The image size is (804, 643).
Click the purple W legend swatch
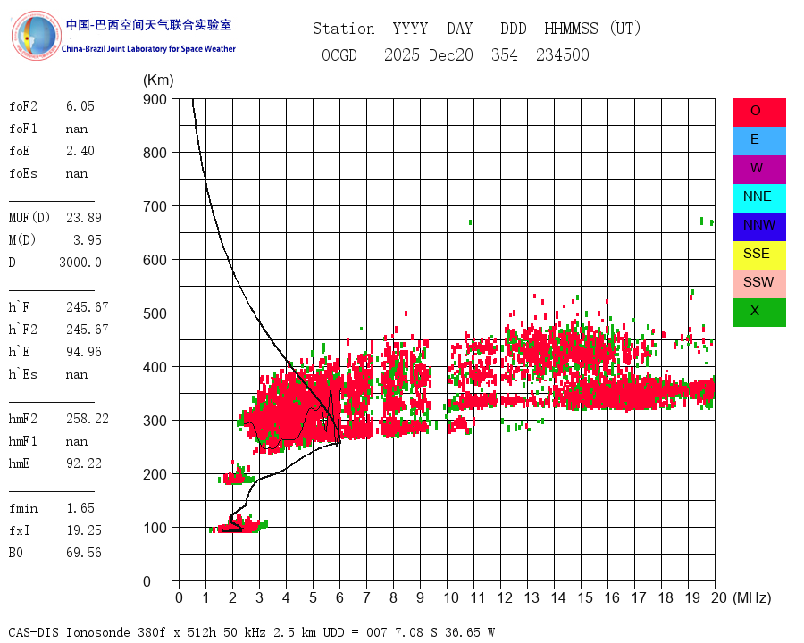tap(758, 170)
